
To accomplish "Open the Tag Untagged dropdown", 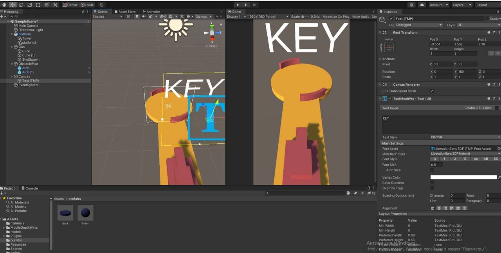I will [418, 25].
